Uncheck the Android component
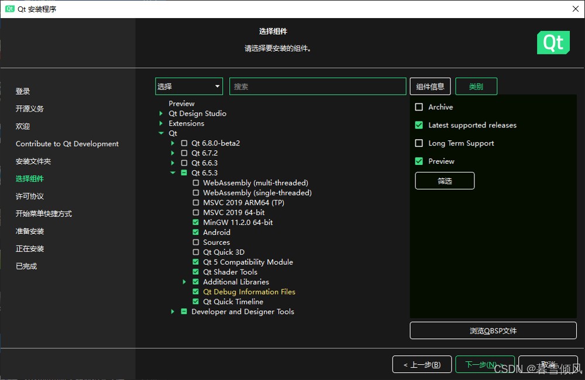 (195, 232)
